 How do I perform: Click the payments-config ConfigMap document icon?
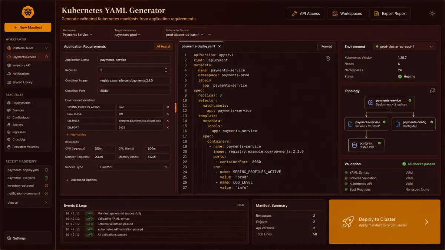coord(398,124)
